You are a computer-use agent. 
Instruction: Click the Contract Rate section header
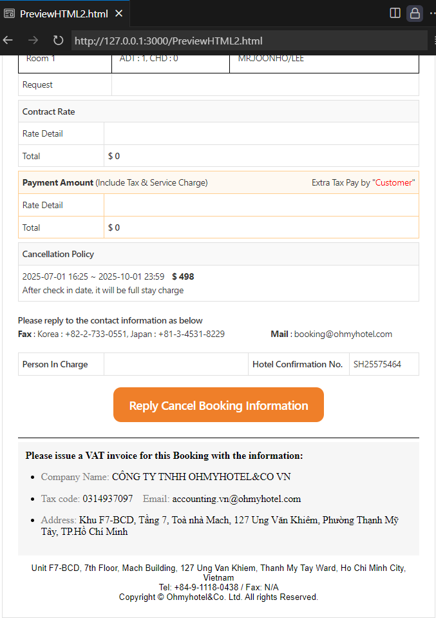[48, 111]
